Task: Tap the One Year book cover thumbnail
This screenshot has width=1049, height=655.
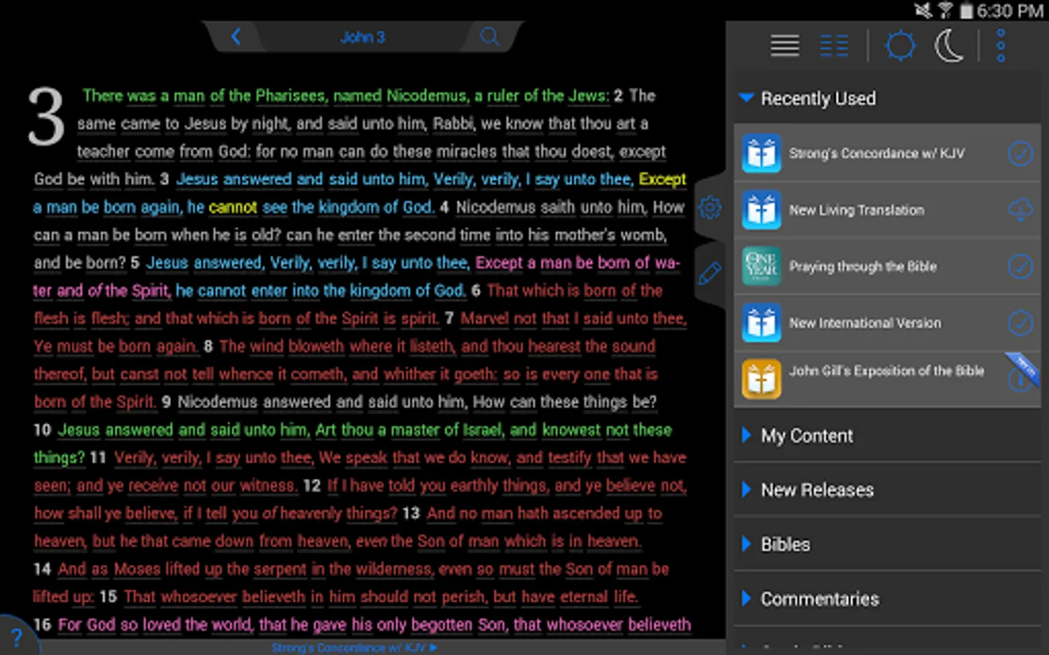Action: coord(761,266)
